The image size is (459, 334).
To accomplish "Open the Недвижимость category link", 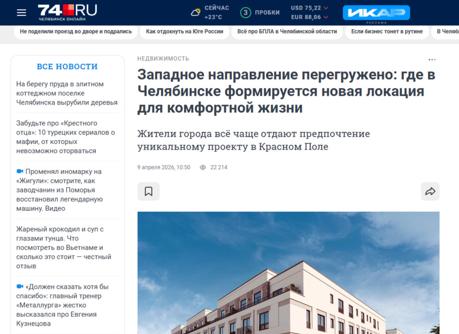I will tap(163, 59).
